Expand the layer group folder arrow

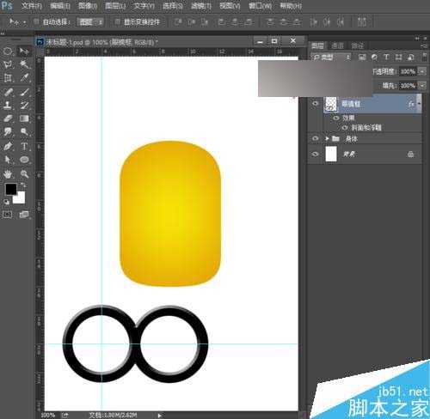(x=327, y=139)
